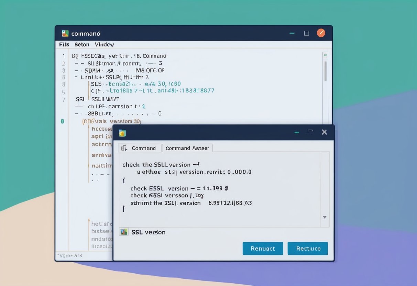Open the Vindev menu
The image size is (417, 286).
point(104,44)
